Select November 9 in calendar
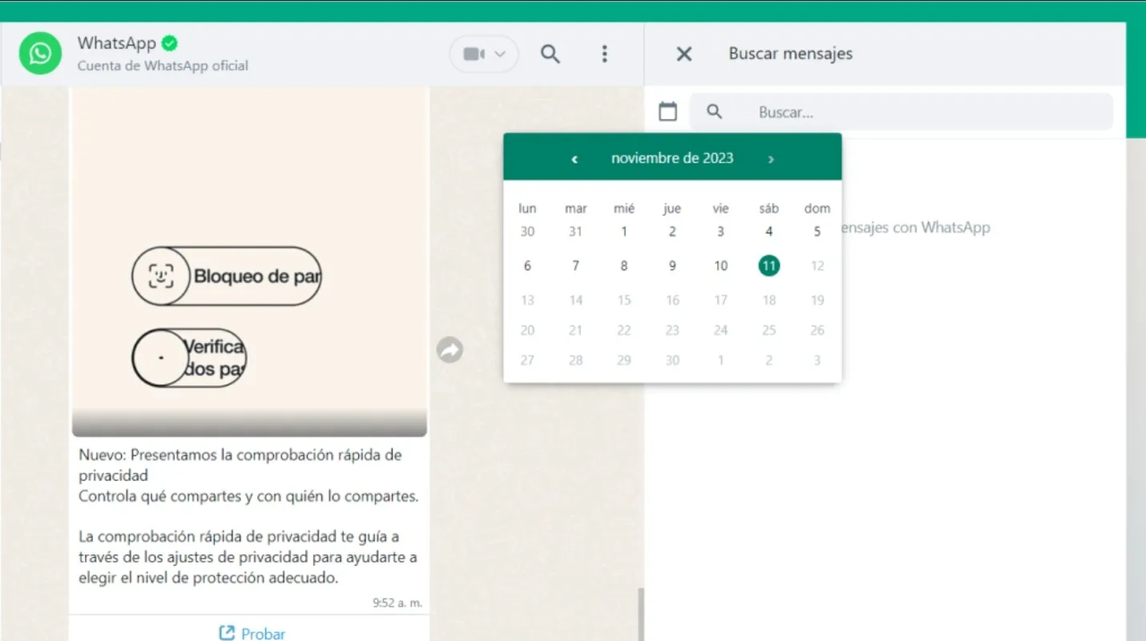 point(672,265)
